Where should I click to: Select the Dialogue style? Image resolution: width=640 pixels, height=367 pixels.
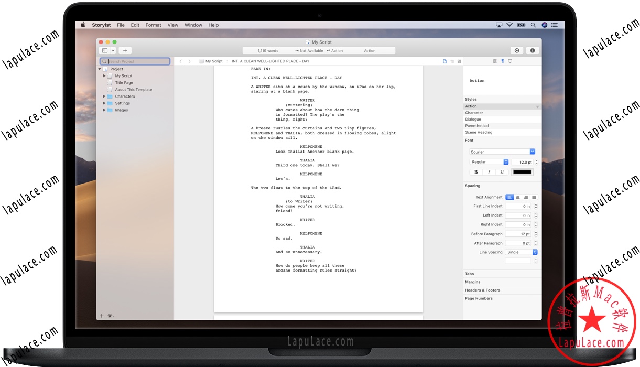[502, 119]
